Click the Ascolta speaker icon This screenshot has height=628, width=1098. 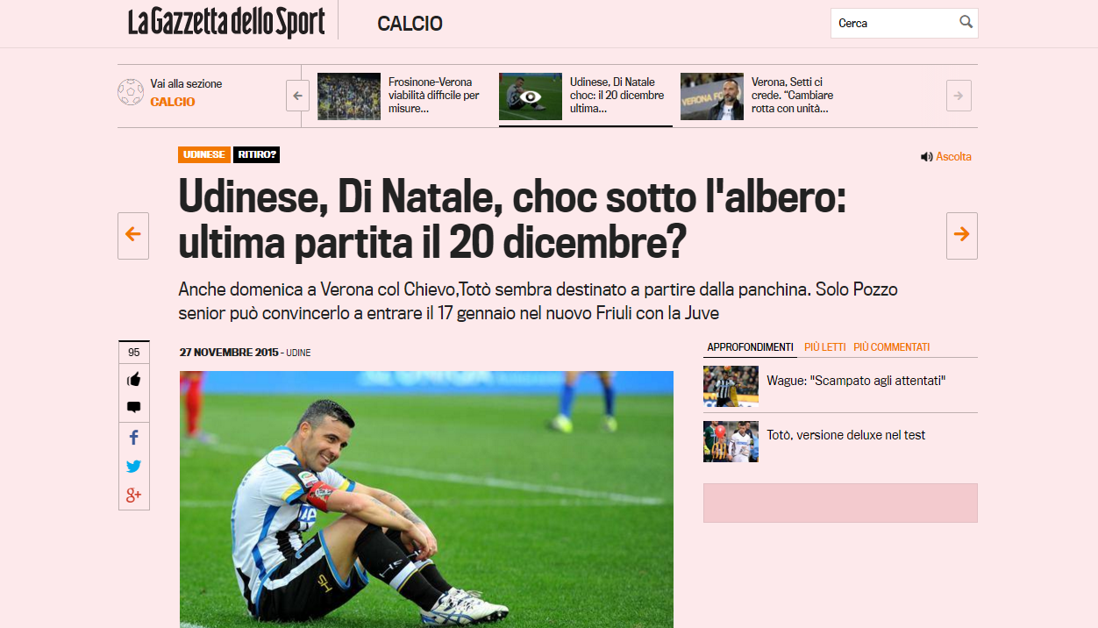point(926,157)
